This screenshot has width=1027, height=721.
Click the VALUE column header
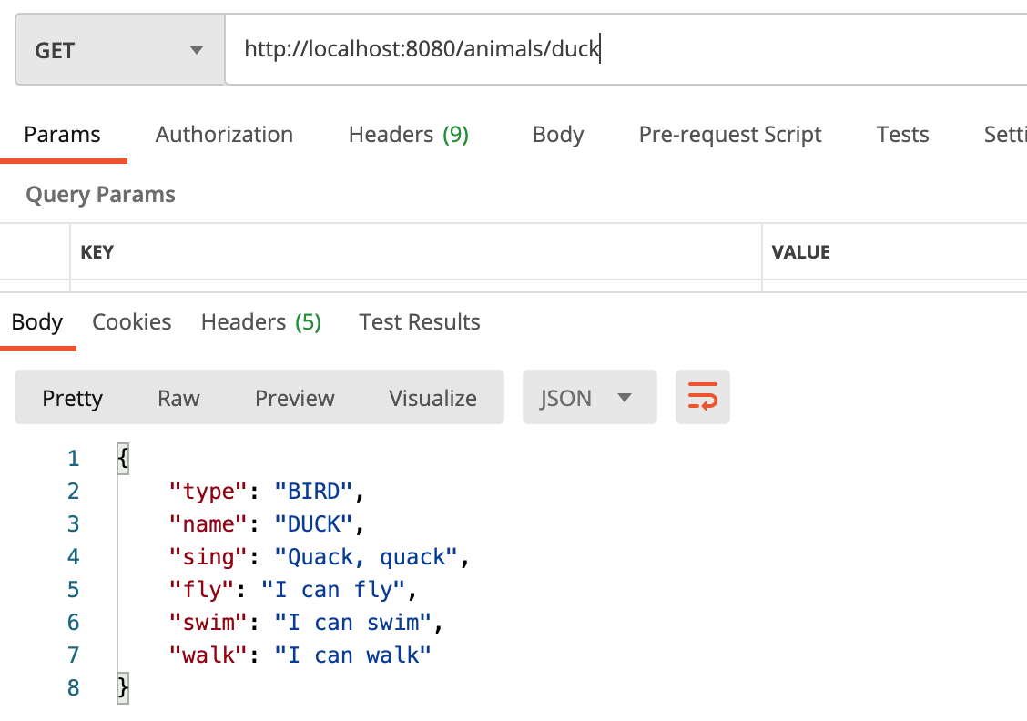[801, 252]
